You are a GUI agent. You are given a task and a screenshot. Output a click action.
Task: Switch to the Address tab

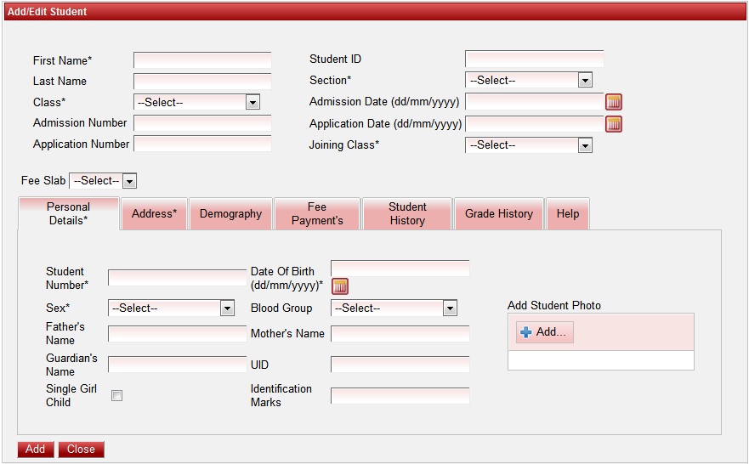pyautogui.click(x=154, y=214)
